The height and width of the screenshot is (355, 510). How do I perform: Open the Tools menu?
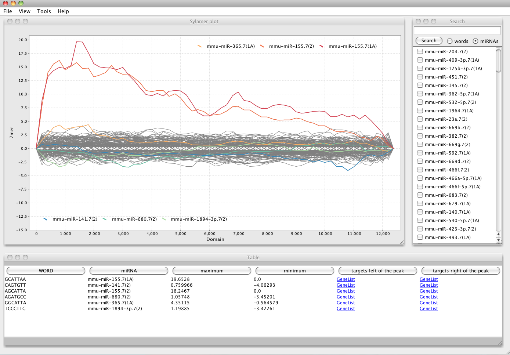pos(44,11)
